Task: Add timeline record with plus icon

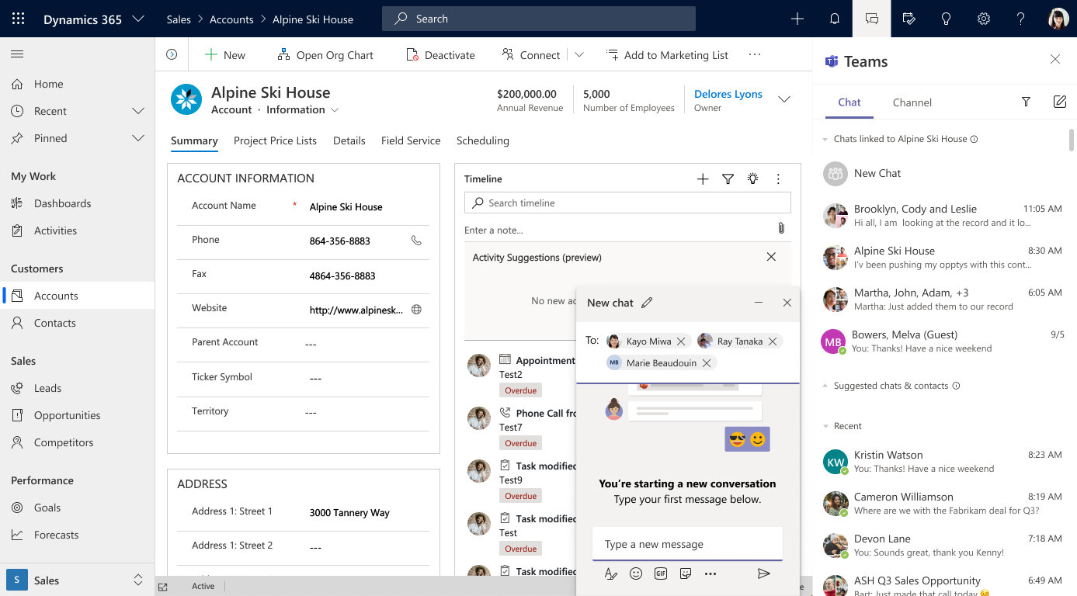Action: [x=703, y=179]
